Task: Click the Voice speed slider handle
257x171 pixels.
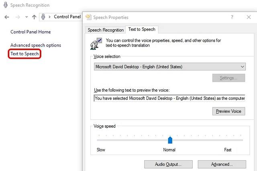Action: [170, 140]
